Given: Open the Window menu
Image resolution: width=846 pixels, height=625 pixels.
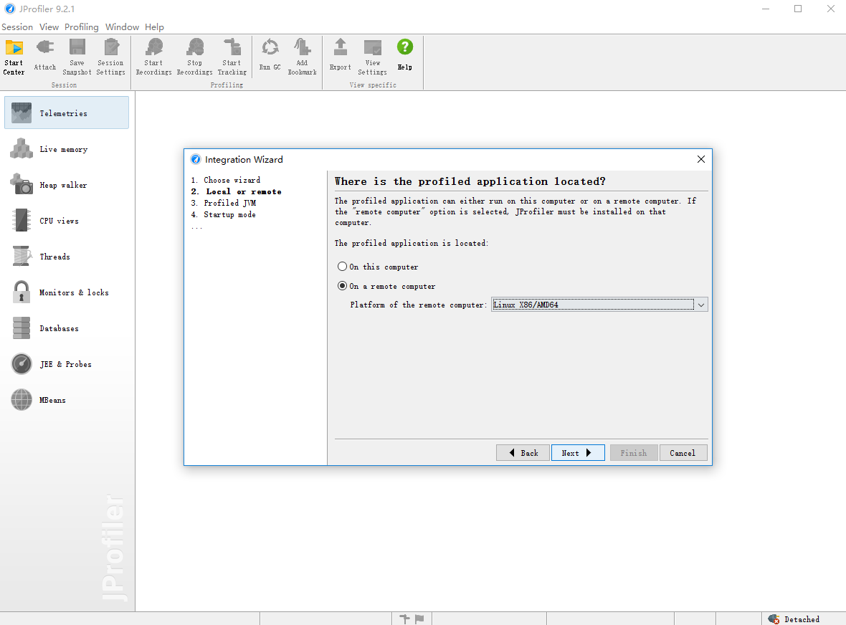Looking at the screenshot, I should point(122,27).
